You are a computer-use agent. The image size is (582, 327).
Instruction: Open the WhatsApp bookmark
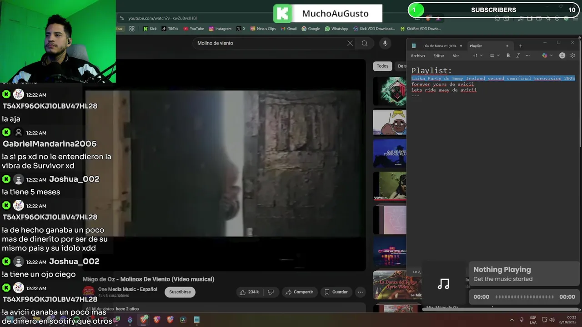pos(337,29)
